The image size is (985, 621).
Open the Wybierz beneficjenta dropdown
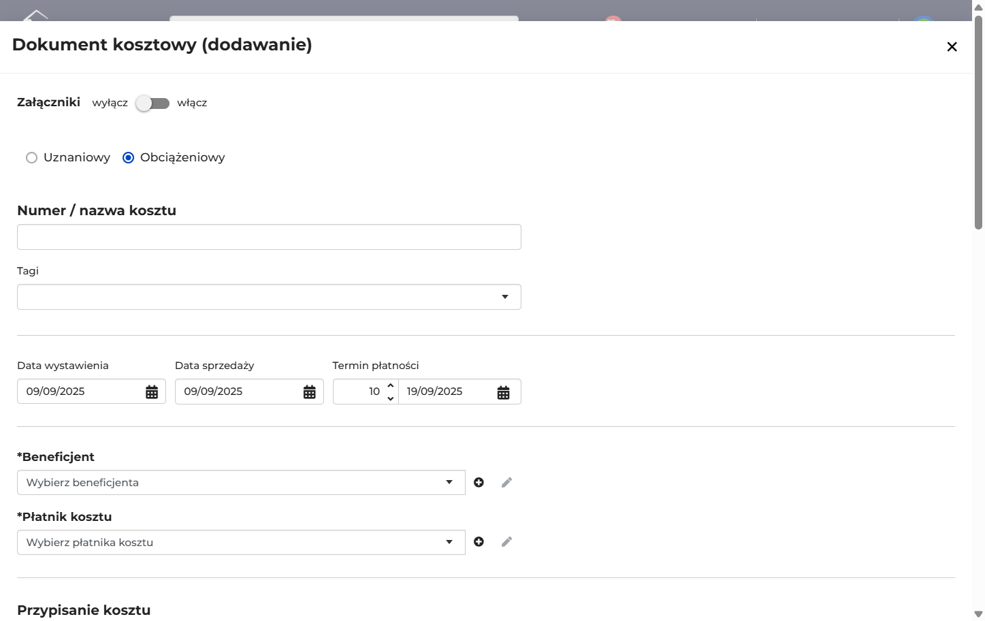(241, 482)
